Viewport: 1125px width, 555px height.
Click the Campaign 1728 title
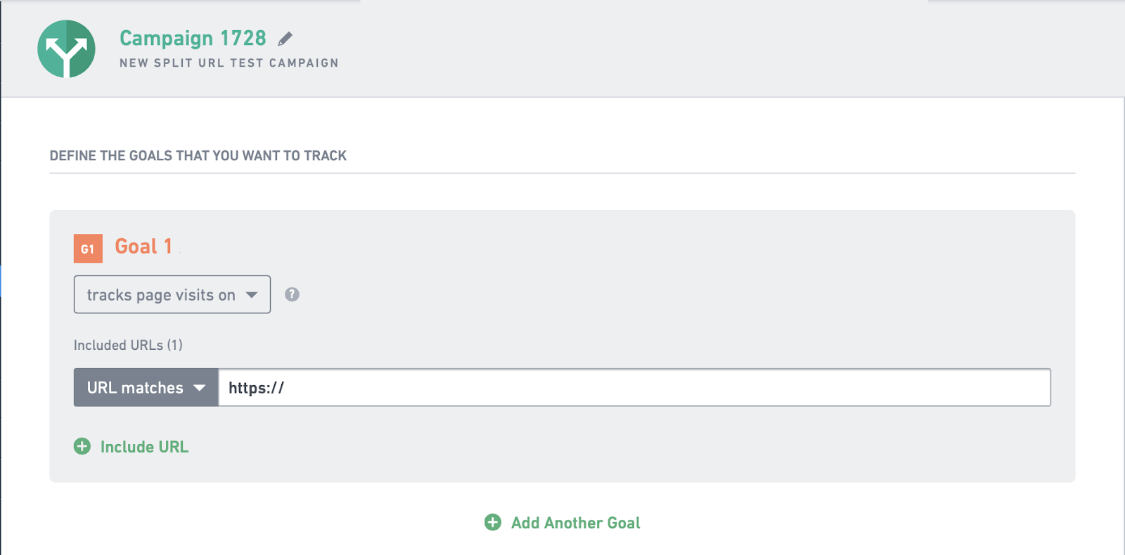[193, 38]
